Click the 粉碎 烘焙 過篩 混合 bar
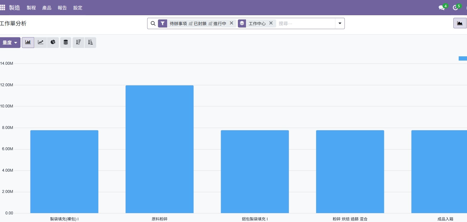Viewport: 467px width, 222px height. click(350, 172)
